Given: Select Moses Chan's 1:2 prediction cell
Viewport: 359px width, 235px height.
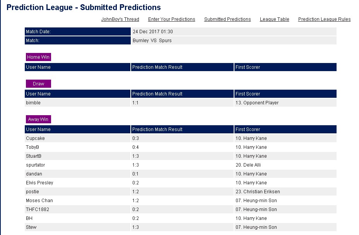Looking at the screenshot, I should click(182, 201).
